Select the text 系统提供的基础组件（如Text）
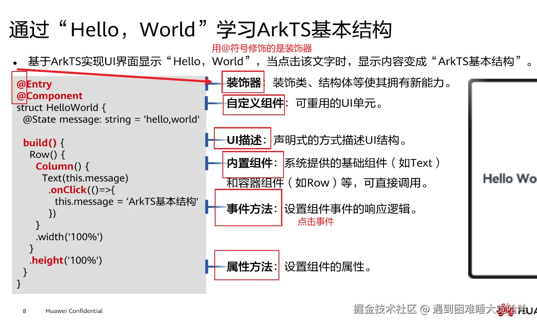537x324 pixels. pyautogui.click(x=363, y=163)
